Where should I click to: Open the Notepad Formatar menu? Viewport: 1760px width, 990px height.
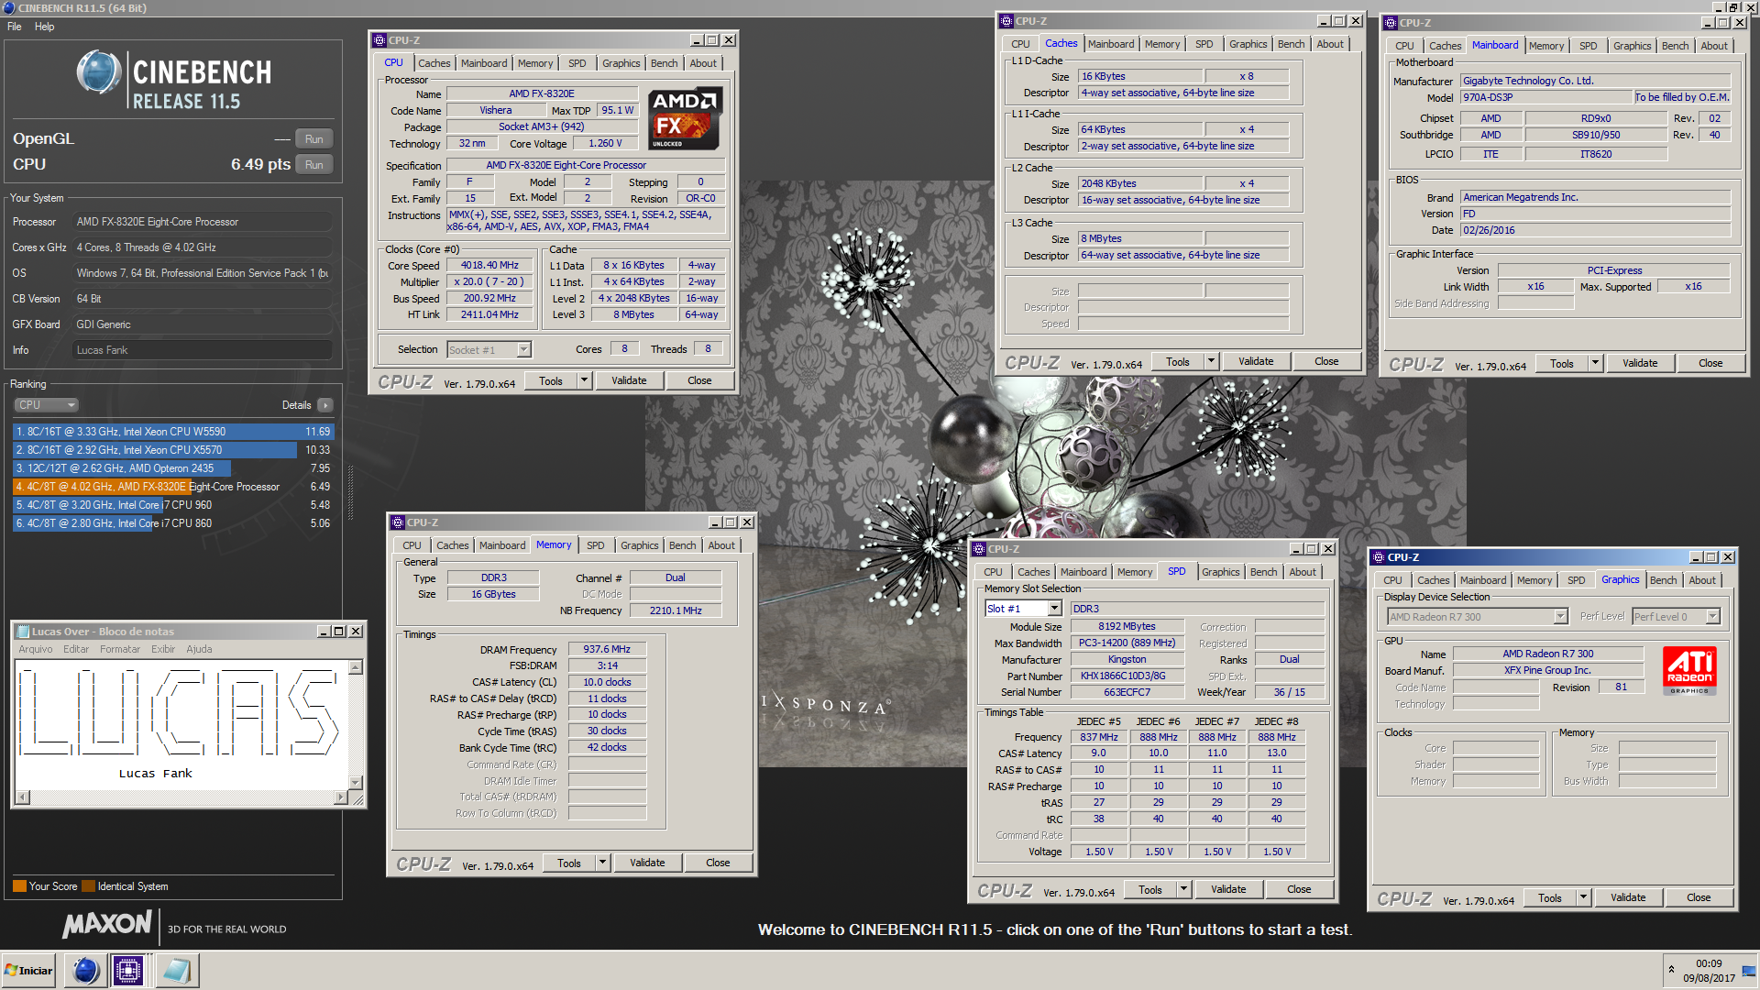click(x=120, y=649)
